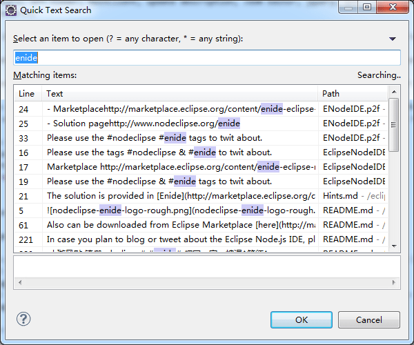Click the README.md path in line 5 row
This screenshot has width=414, height=345.
point(353,210)
